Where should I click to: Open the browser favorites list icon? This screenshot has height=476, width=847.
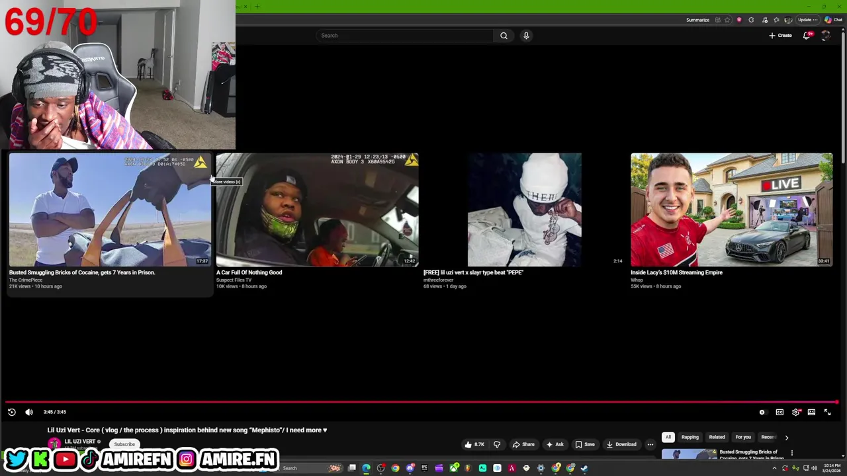[x=776, y=20]
